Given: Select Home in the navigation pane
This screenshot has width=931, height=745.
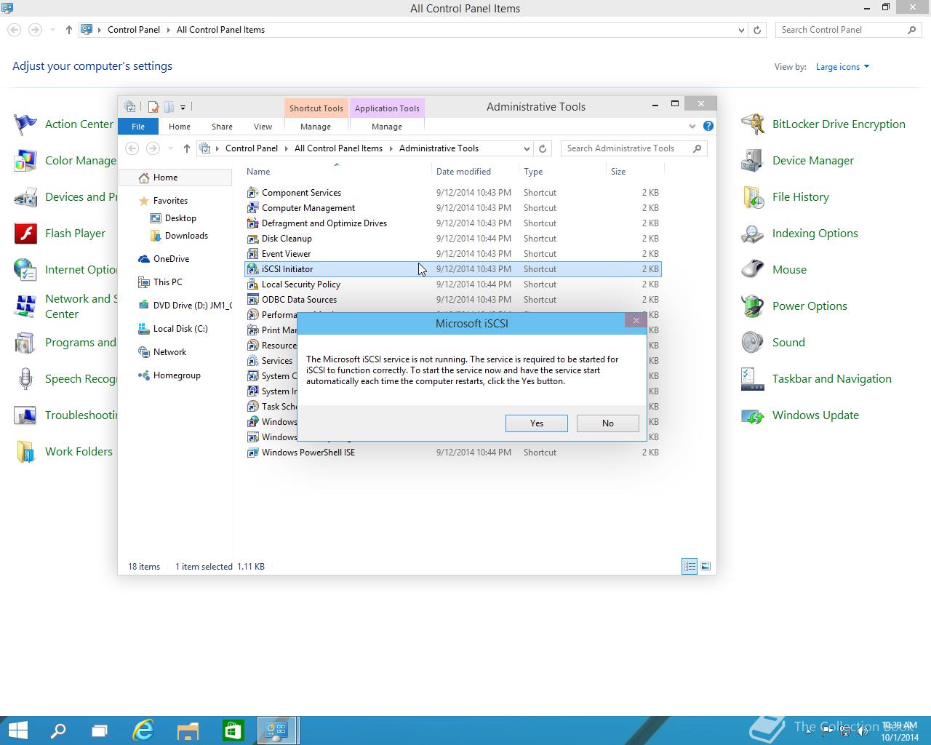Looking at the screenshot, I should pos(175,178).
